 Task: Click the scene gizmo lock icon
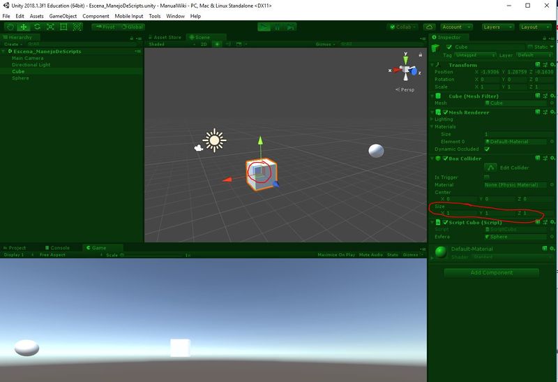(x=421, y=54)
